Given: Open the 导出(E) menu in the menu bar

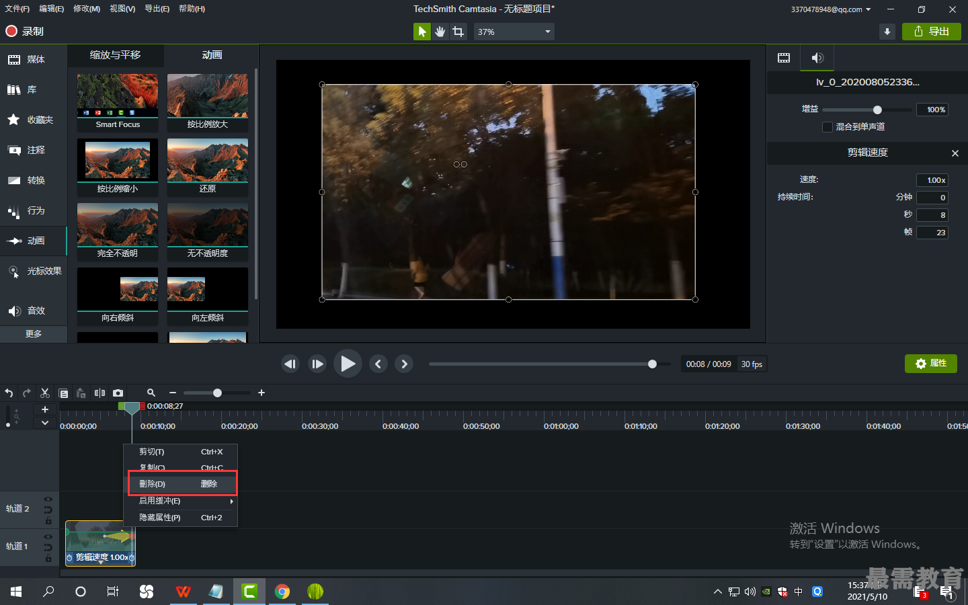Looking at the screenshot, I should (157, 9).
